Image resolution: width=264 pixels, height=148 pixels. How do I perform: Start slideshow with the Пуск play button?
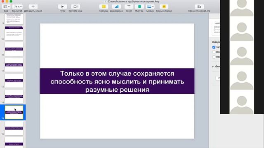[62, 7]
